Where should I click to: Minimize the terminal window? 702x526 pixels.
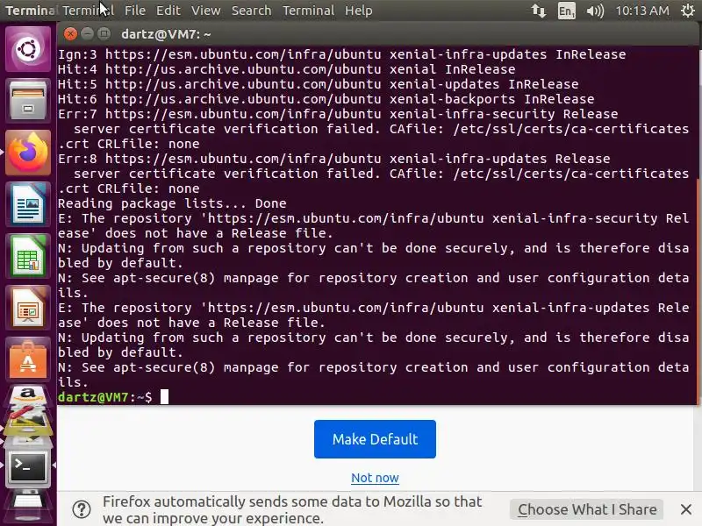[87, 33]
